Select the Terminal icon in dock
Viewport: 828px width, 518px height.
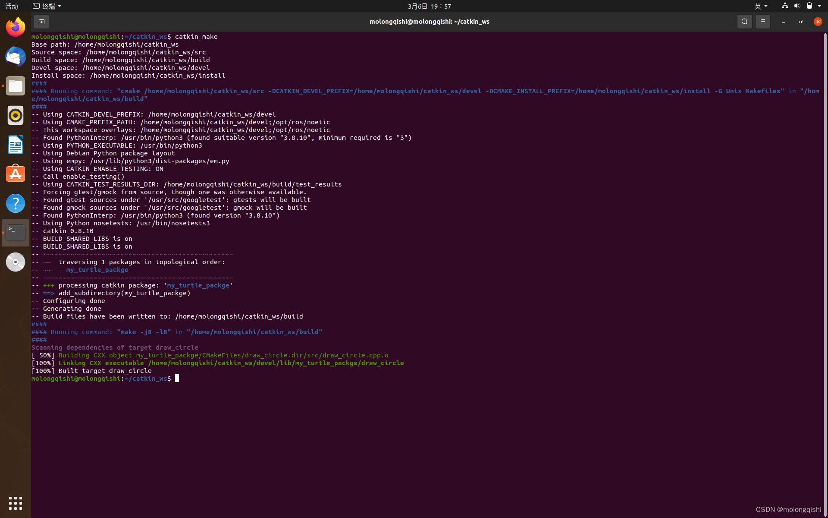(16, 233)
